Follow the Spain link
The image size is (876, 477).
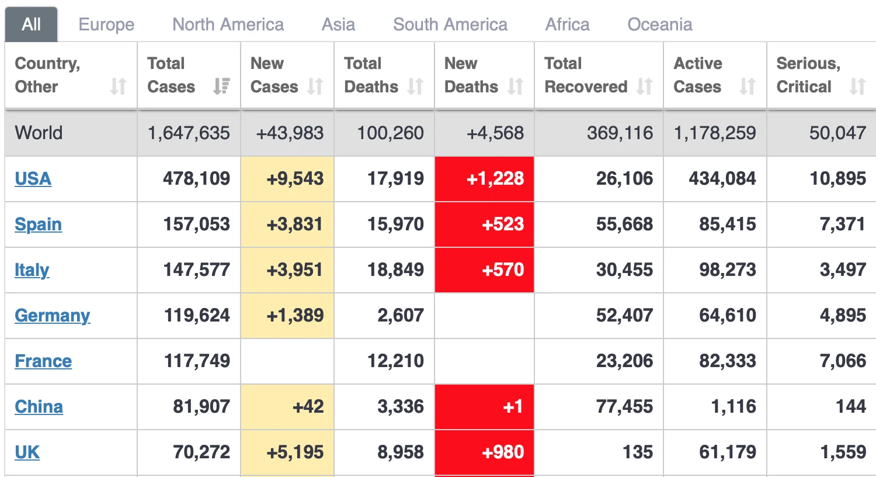click(38, 224)
